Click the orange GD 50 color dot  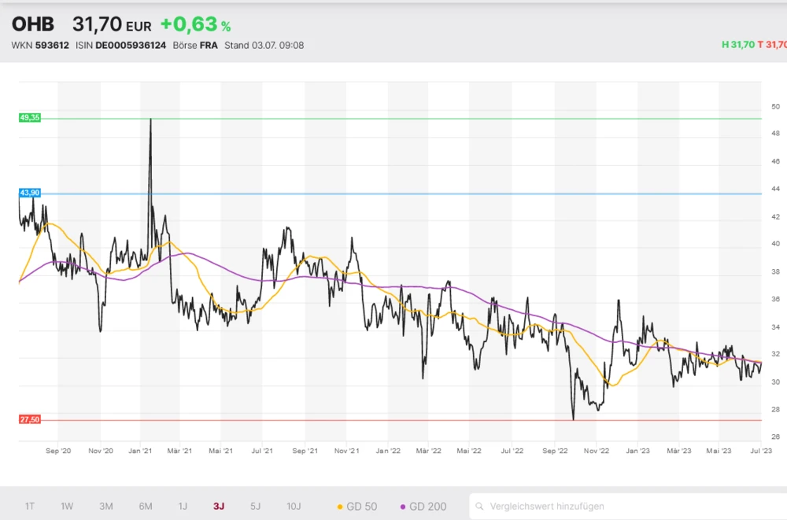click(x=340, y=507)
